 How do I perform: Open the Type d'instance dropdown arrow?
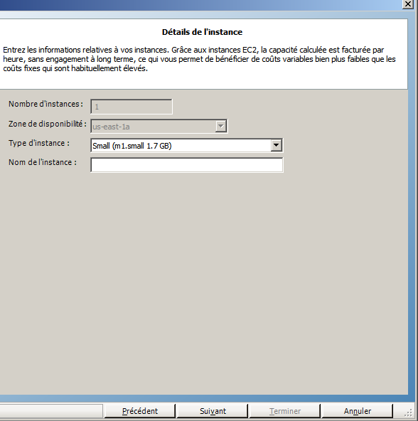[276, 145]
